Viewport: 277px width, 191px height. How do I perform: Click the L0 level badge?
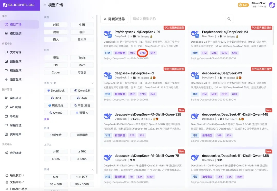243,5
